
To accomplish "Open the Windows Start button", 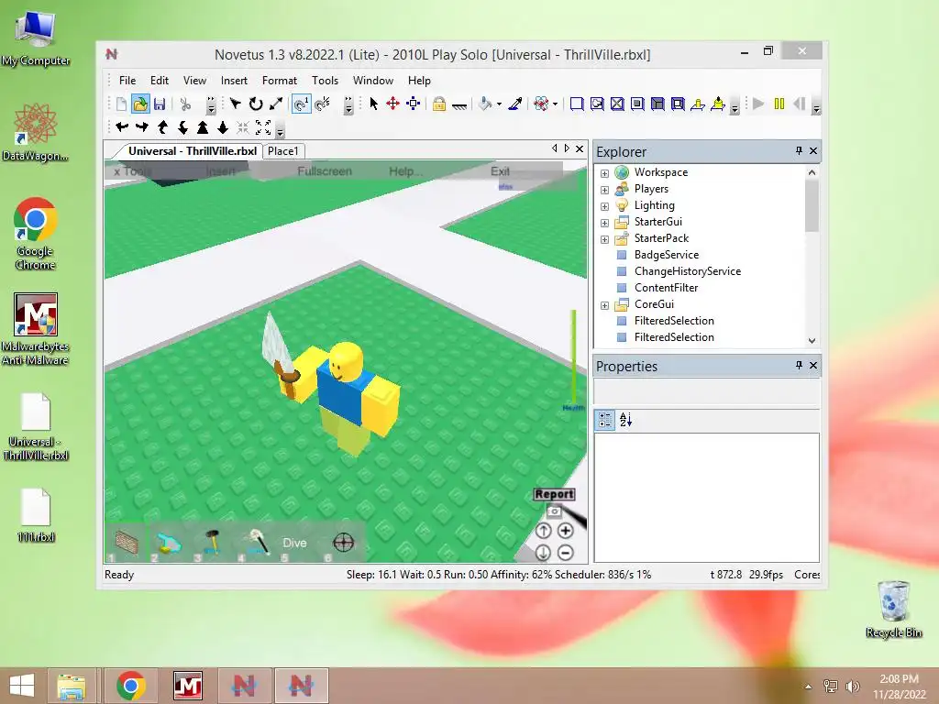I will 22,686.
